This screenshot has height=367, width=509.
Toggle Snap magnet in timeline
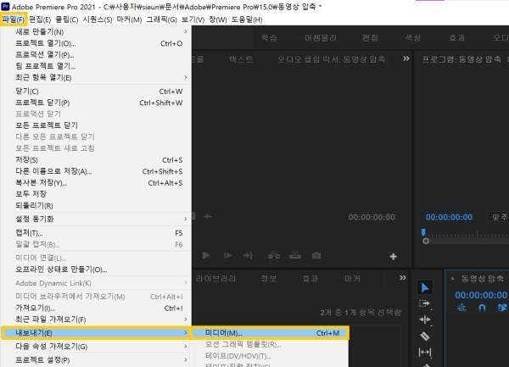click(x=482, y=308)
